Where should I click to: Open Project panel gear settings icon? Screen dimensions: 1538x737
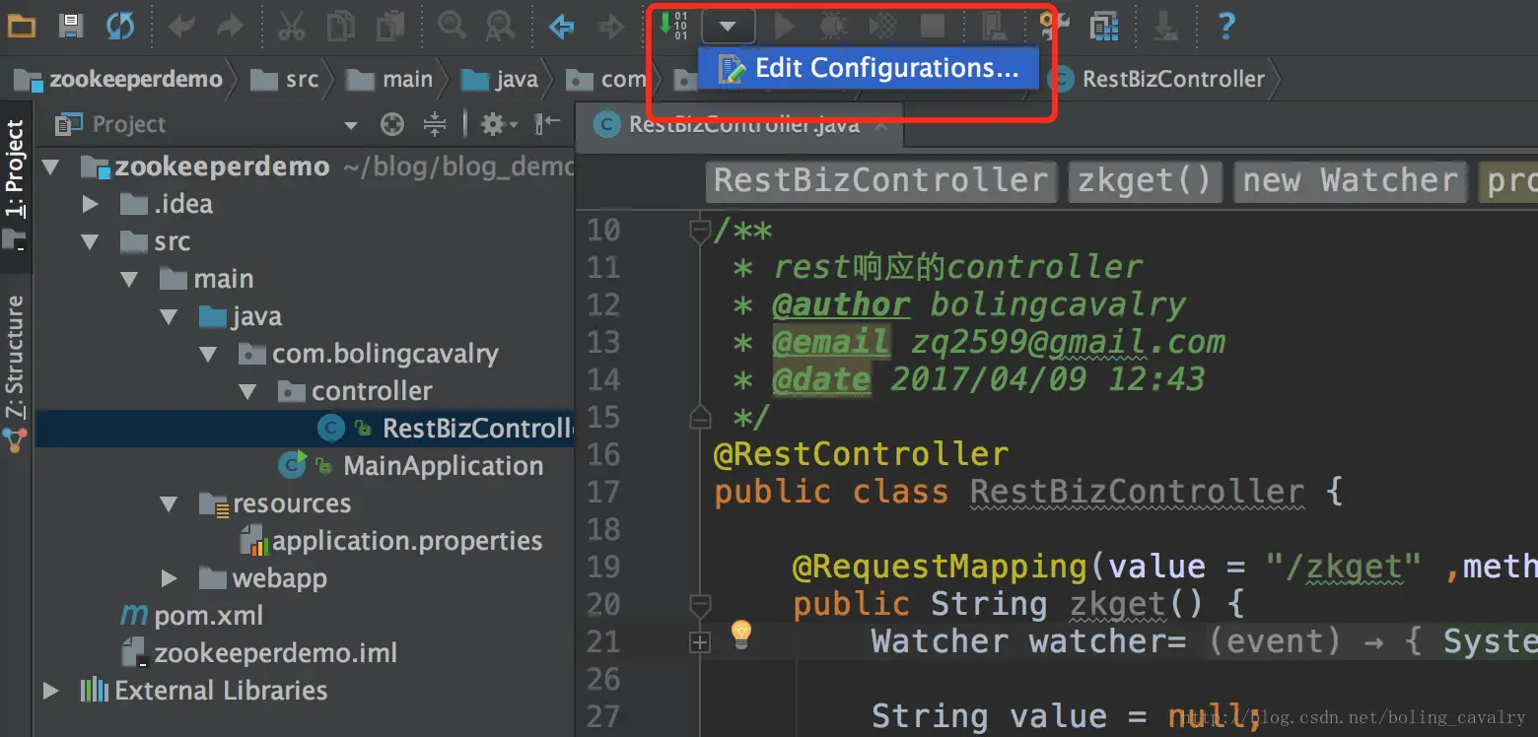pyautogui.click(x=499, y=124)
